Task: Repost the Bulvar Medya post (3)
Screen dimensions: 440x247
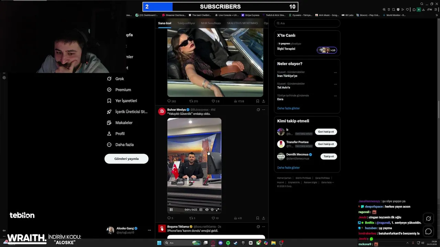Action: [192, 218]
